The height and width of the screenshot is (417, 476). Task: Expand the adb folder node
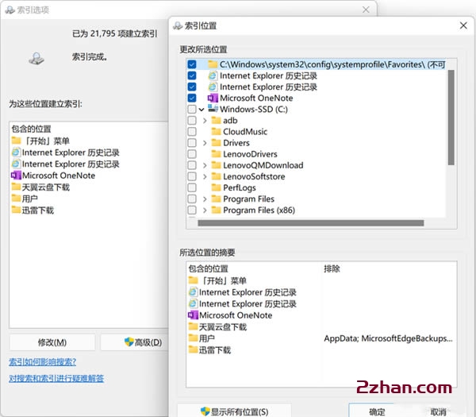point(205,121)
